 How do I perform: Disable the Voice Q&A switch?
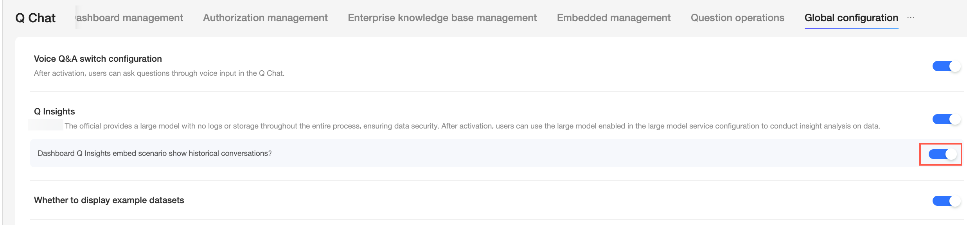pos(946,66)
